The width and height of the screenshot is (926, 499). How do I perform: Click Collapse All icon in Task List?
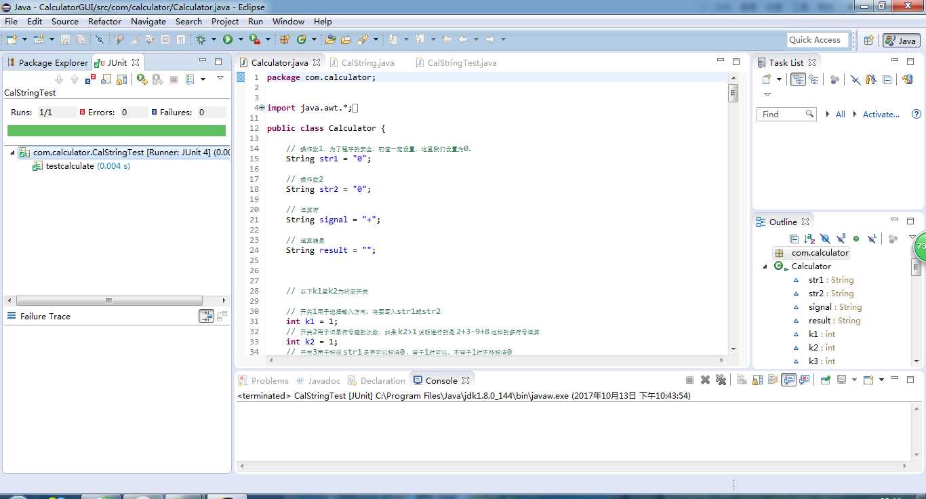point(887,79)
